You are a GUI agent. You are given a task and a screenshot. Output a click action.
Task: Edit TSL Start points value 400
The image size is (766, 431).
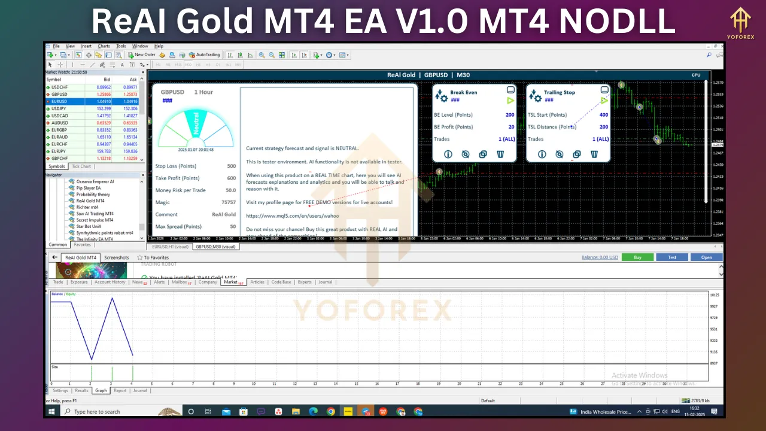[x=604, y=115]
